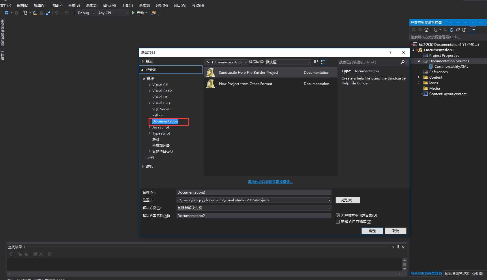
Task: Enable the New Git repository (新建 GIT 存储库) checkbox
Action: coord(338,222)
